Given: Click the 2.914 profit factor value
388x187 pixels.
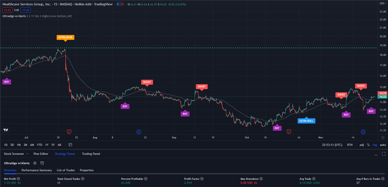Looking at the screenshot, I should pos(188,183).
